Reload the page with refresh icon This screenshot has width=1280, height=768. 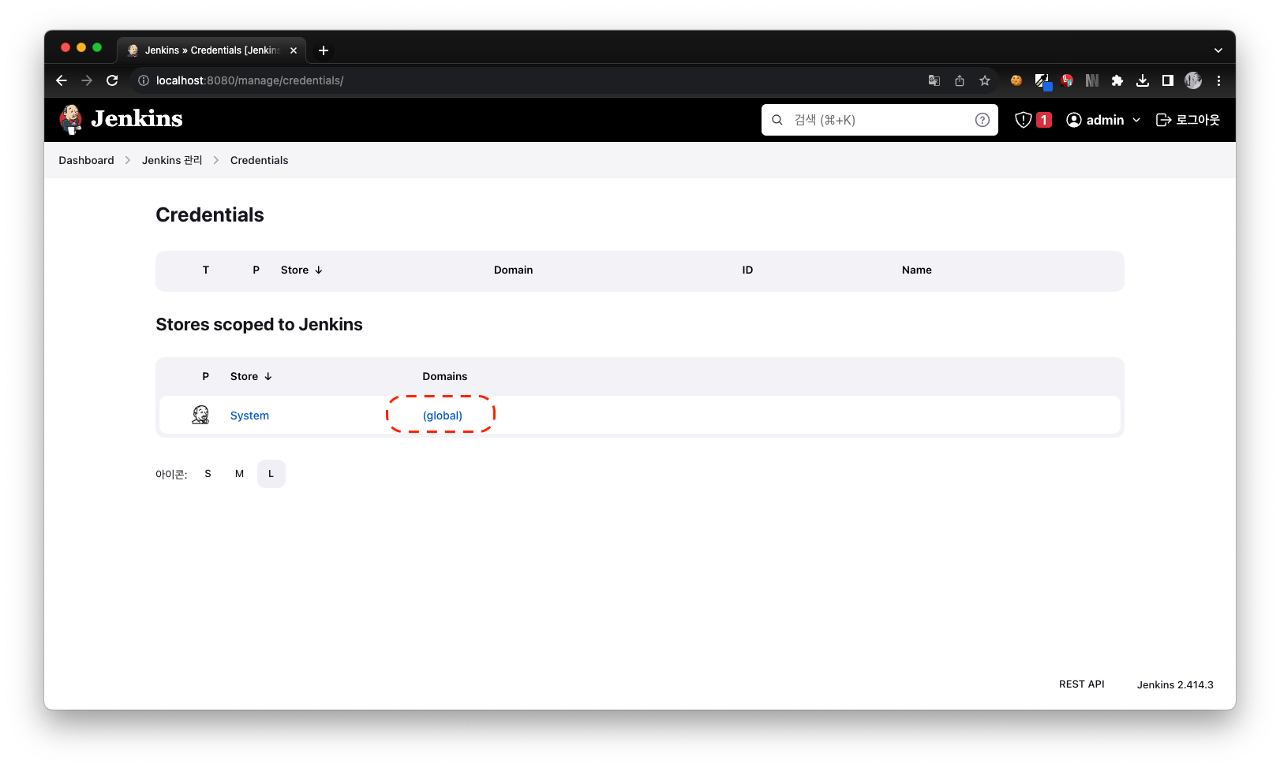[112, 80]
